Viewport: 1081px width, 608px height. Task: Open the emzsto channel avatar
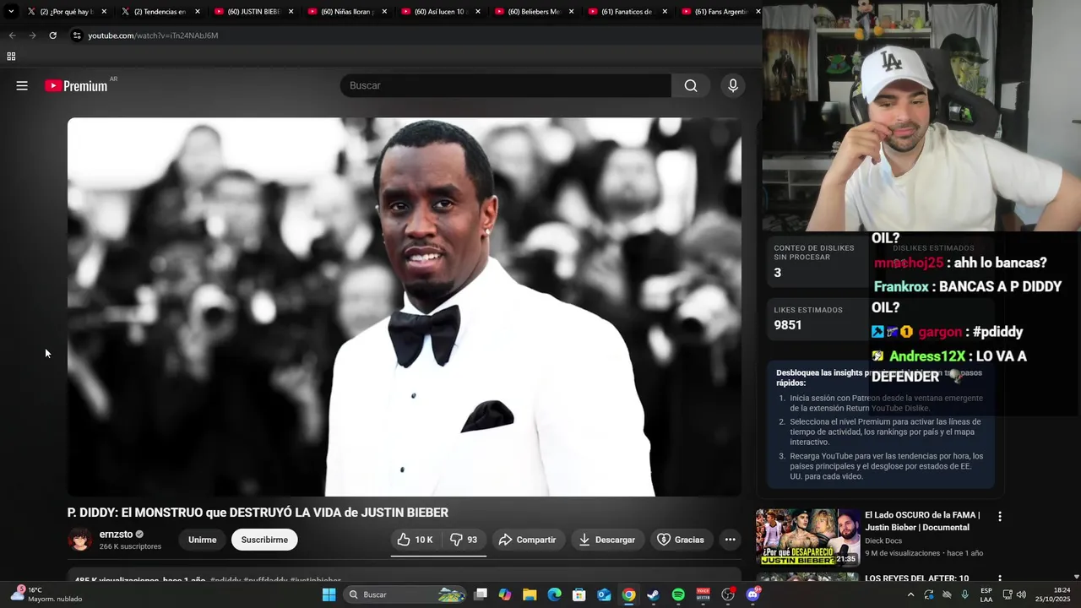point(80,540)
